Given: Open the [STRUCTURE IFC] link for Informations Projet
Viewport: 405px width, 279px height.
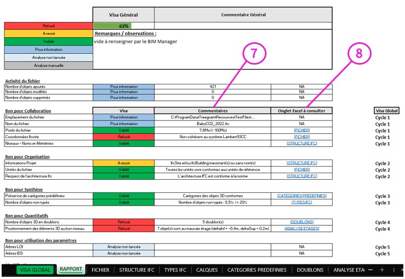Looking at the screenshot, I should (302, 163).
